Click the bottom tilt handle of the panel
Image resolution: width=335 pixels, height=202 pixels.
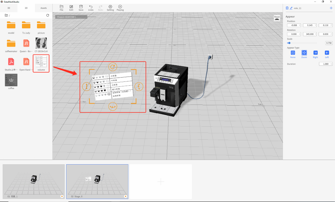pyautogui.click(x=113, y=107)
